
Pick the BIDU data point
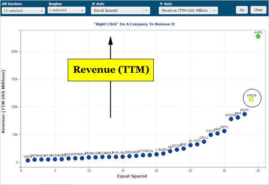(x=130, y=156)
